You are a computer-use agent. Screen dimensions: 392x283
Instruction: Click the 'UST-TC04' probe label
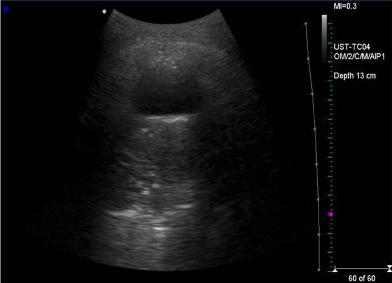pyautogui.click(x=352, y=47)
